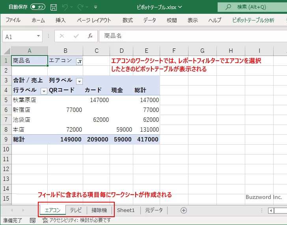This screenshot has width=287, height=225.
Task: Switch to the テレビ worksheet tab
Action: (x=76, y=210)
